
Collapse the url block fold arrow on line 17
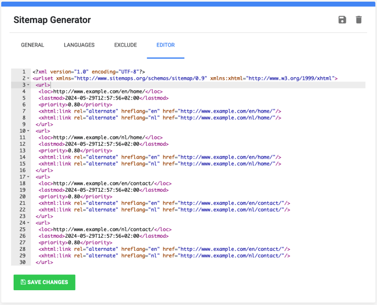28,177
